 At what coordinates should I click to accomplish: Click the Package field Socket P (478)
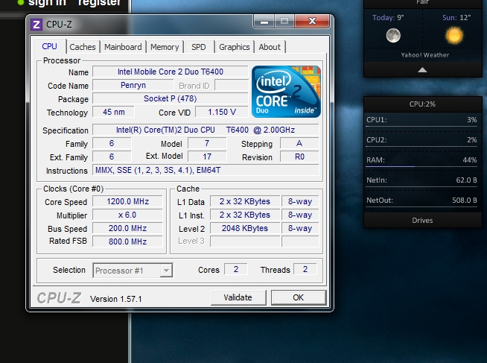(171, 98)
